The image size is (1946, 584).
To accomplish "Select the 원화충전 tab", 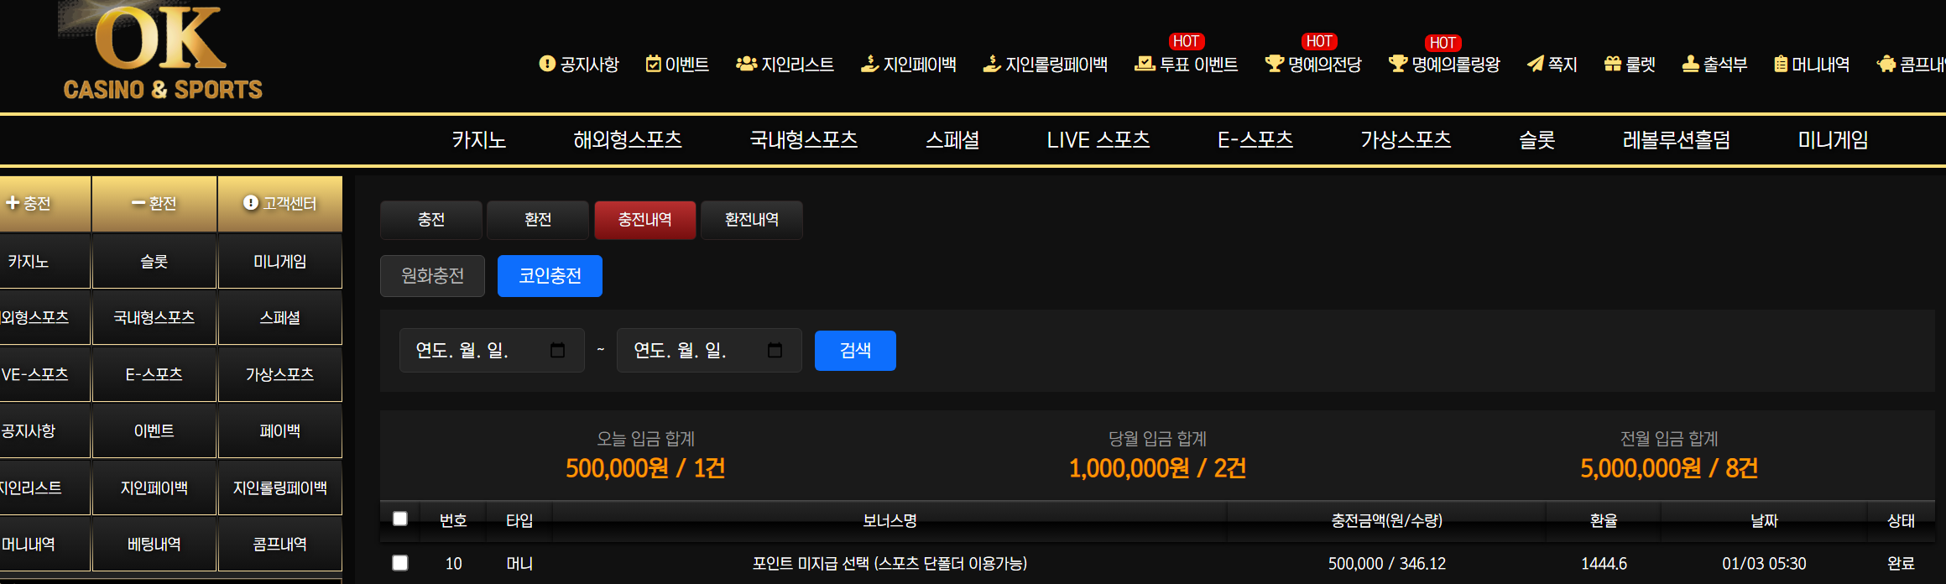I will [x=432, y=276].
